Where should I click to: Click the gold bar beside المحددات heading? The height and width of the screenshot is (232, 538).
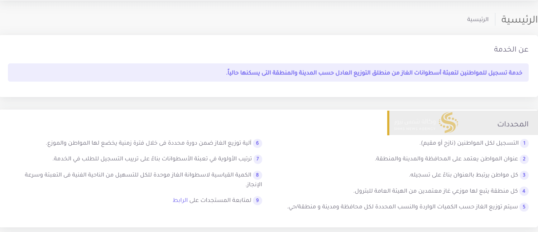click(x=388, y=123)
